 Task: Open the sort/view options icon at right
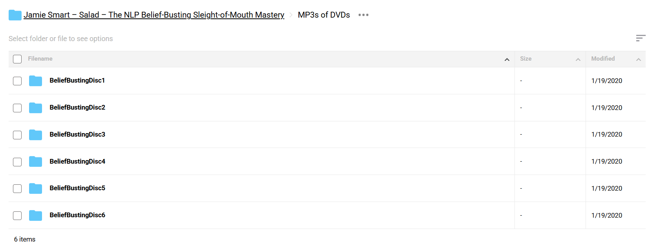(x=641, y=38)
